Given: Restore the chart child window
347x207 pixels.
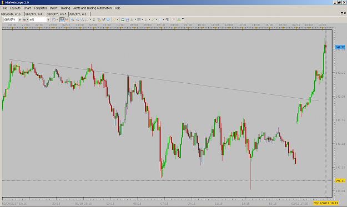Looking at the screenshot, I should [342, 13].
